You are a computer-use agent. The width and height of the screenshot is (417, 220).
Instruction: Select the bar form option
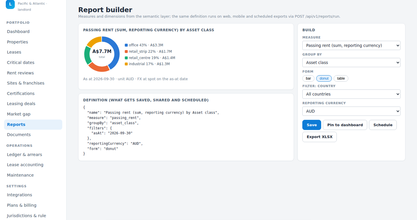click(308, 79)
